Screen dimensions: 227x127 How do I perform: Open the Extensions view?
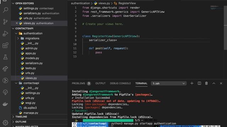[x=5, y=46]
